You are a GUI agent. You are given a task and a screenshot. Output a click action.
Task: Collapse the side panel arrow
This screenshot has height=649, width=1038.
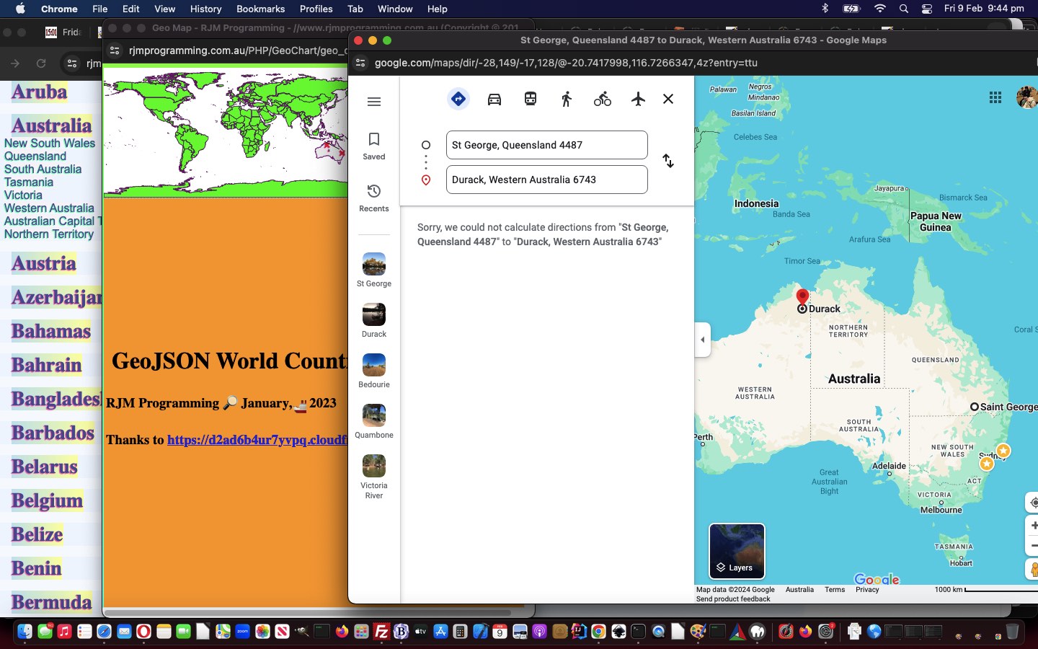703,340
